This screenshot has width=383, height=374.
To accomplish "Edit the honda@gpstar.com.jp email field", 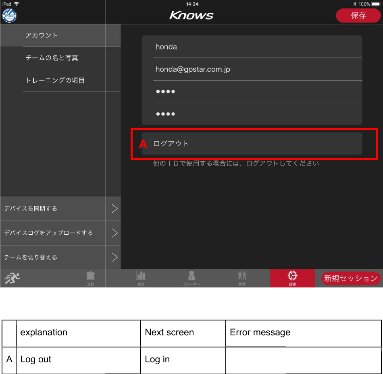I will point(252,69).
